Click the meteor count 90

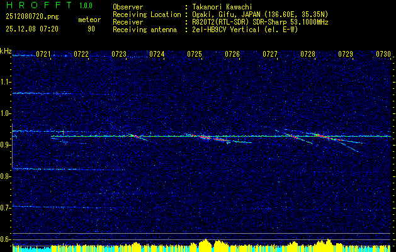click(91, 29)
